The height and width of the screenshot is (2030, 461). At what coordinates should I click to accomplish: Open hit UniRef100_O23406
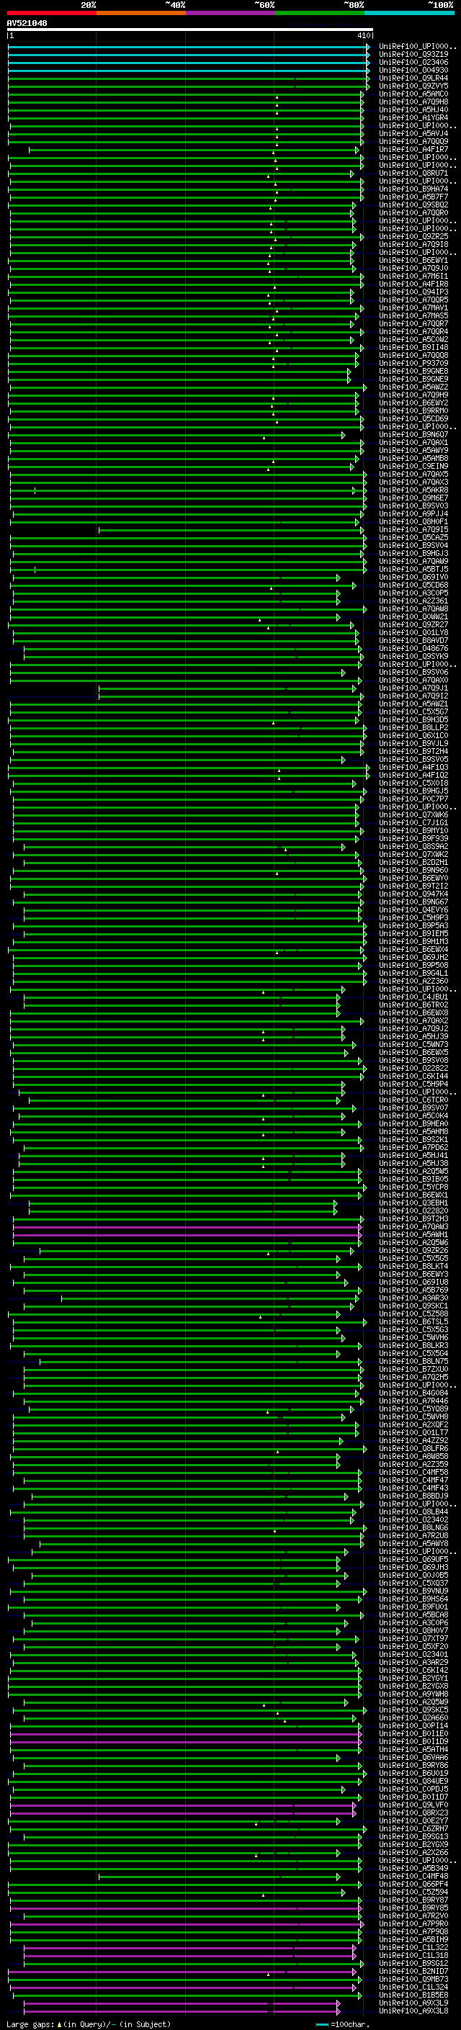(413, 62)
